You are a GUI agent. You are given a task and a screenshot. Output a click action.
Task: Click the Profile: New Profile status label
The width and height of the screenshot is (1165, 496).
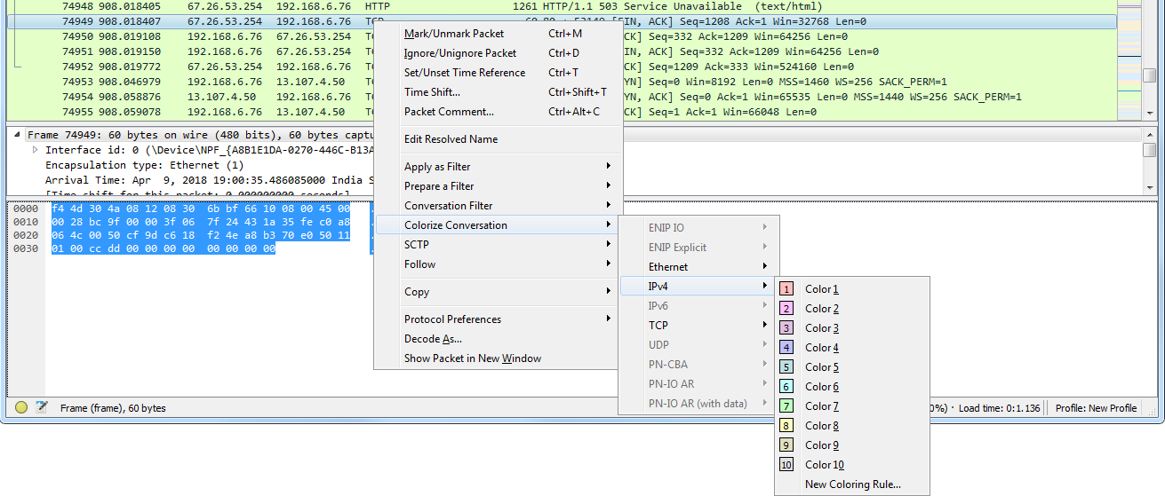[x=1096, y=408]
